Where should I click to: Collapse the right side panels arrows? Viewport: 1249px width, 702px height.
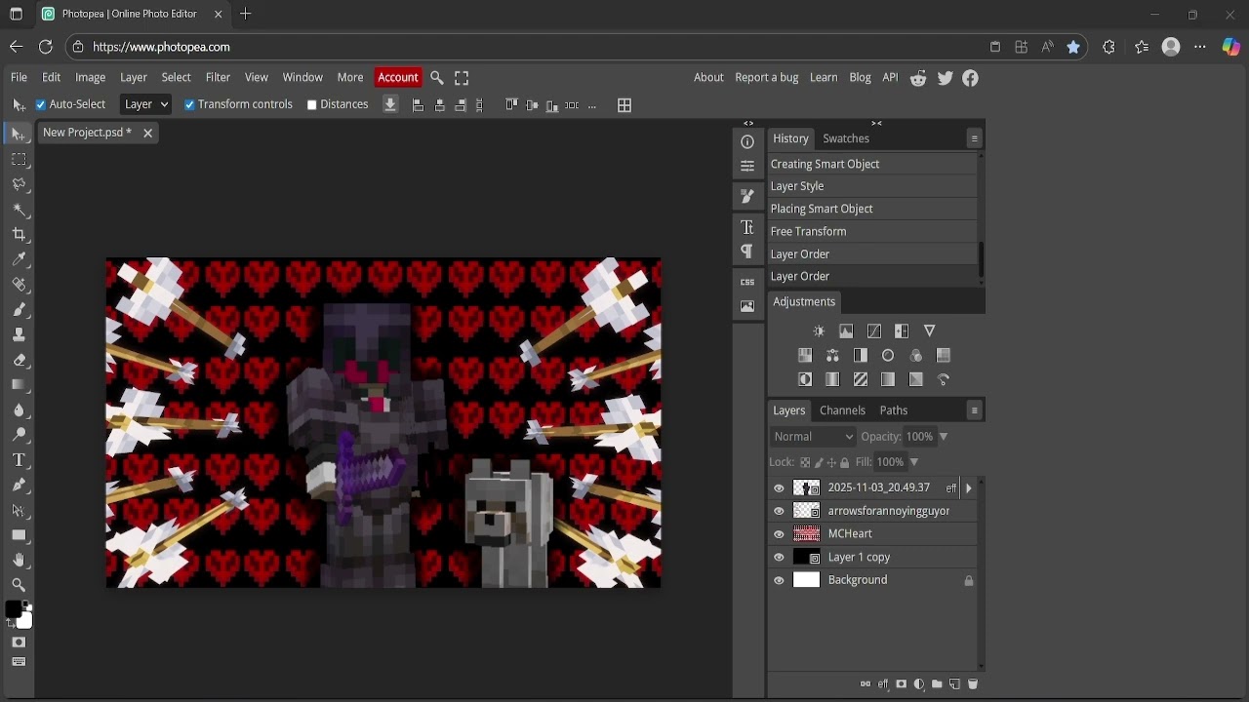pos(876,124)
